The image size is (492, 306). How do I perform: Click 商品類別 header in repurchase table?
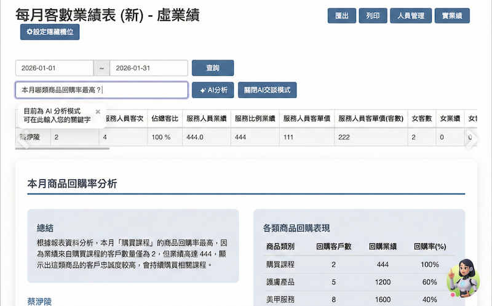pyautogui.click(x=280, y=246)
